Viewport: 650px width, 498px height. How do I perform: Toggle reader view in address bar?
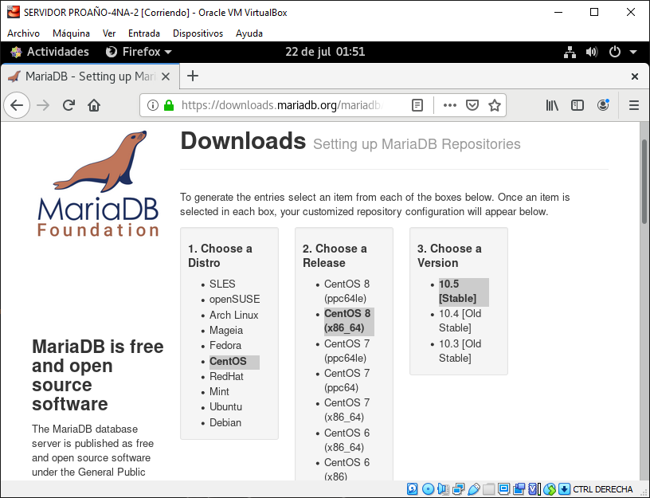tap(417, 105)
